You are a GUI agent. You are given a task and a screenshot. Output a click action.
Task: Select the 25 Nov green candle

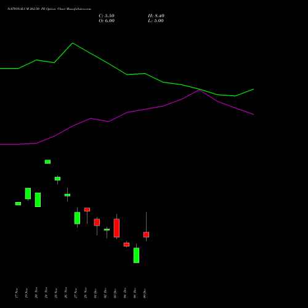tap(57, 179)
